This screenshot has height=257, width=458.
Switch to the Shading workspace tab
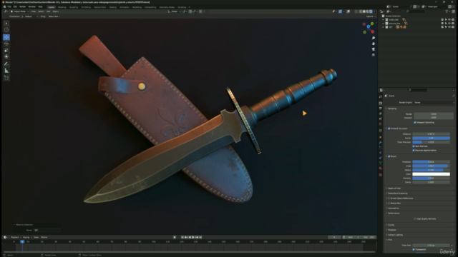pyautogui.click(x=112, y=7)
